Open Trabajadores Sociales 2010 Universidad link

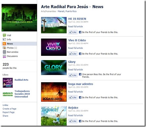tap(22, 94)
